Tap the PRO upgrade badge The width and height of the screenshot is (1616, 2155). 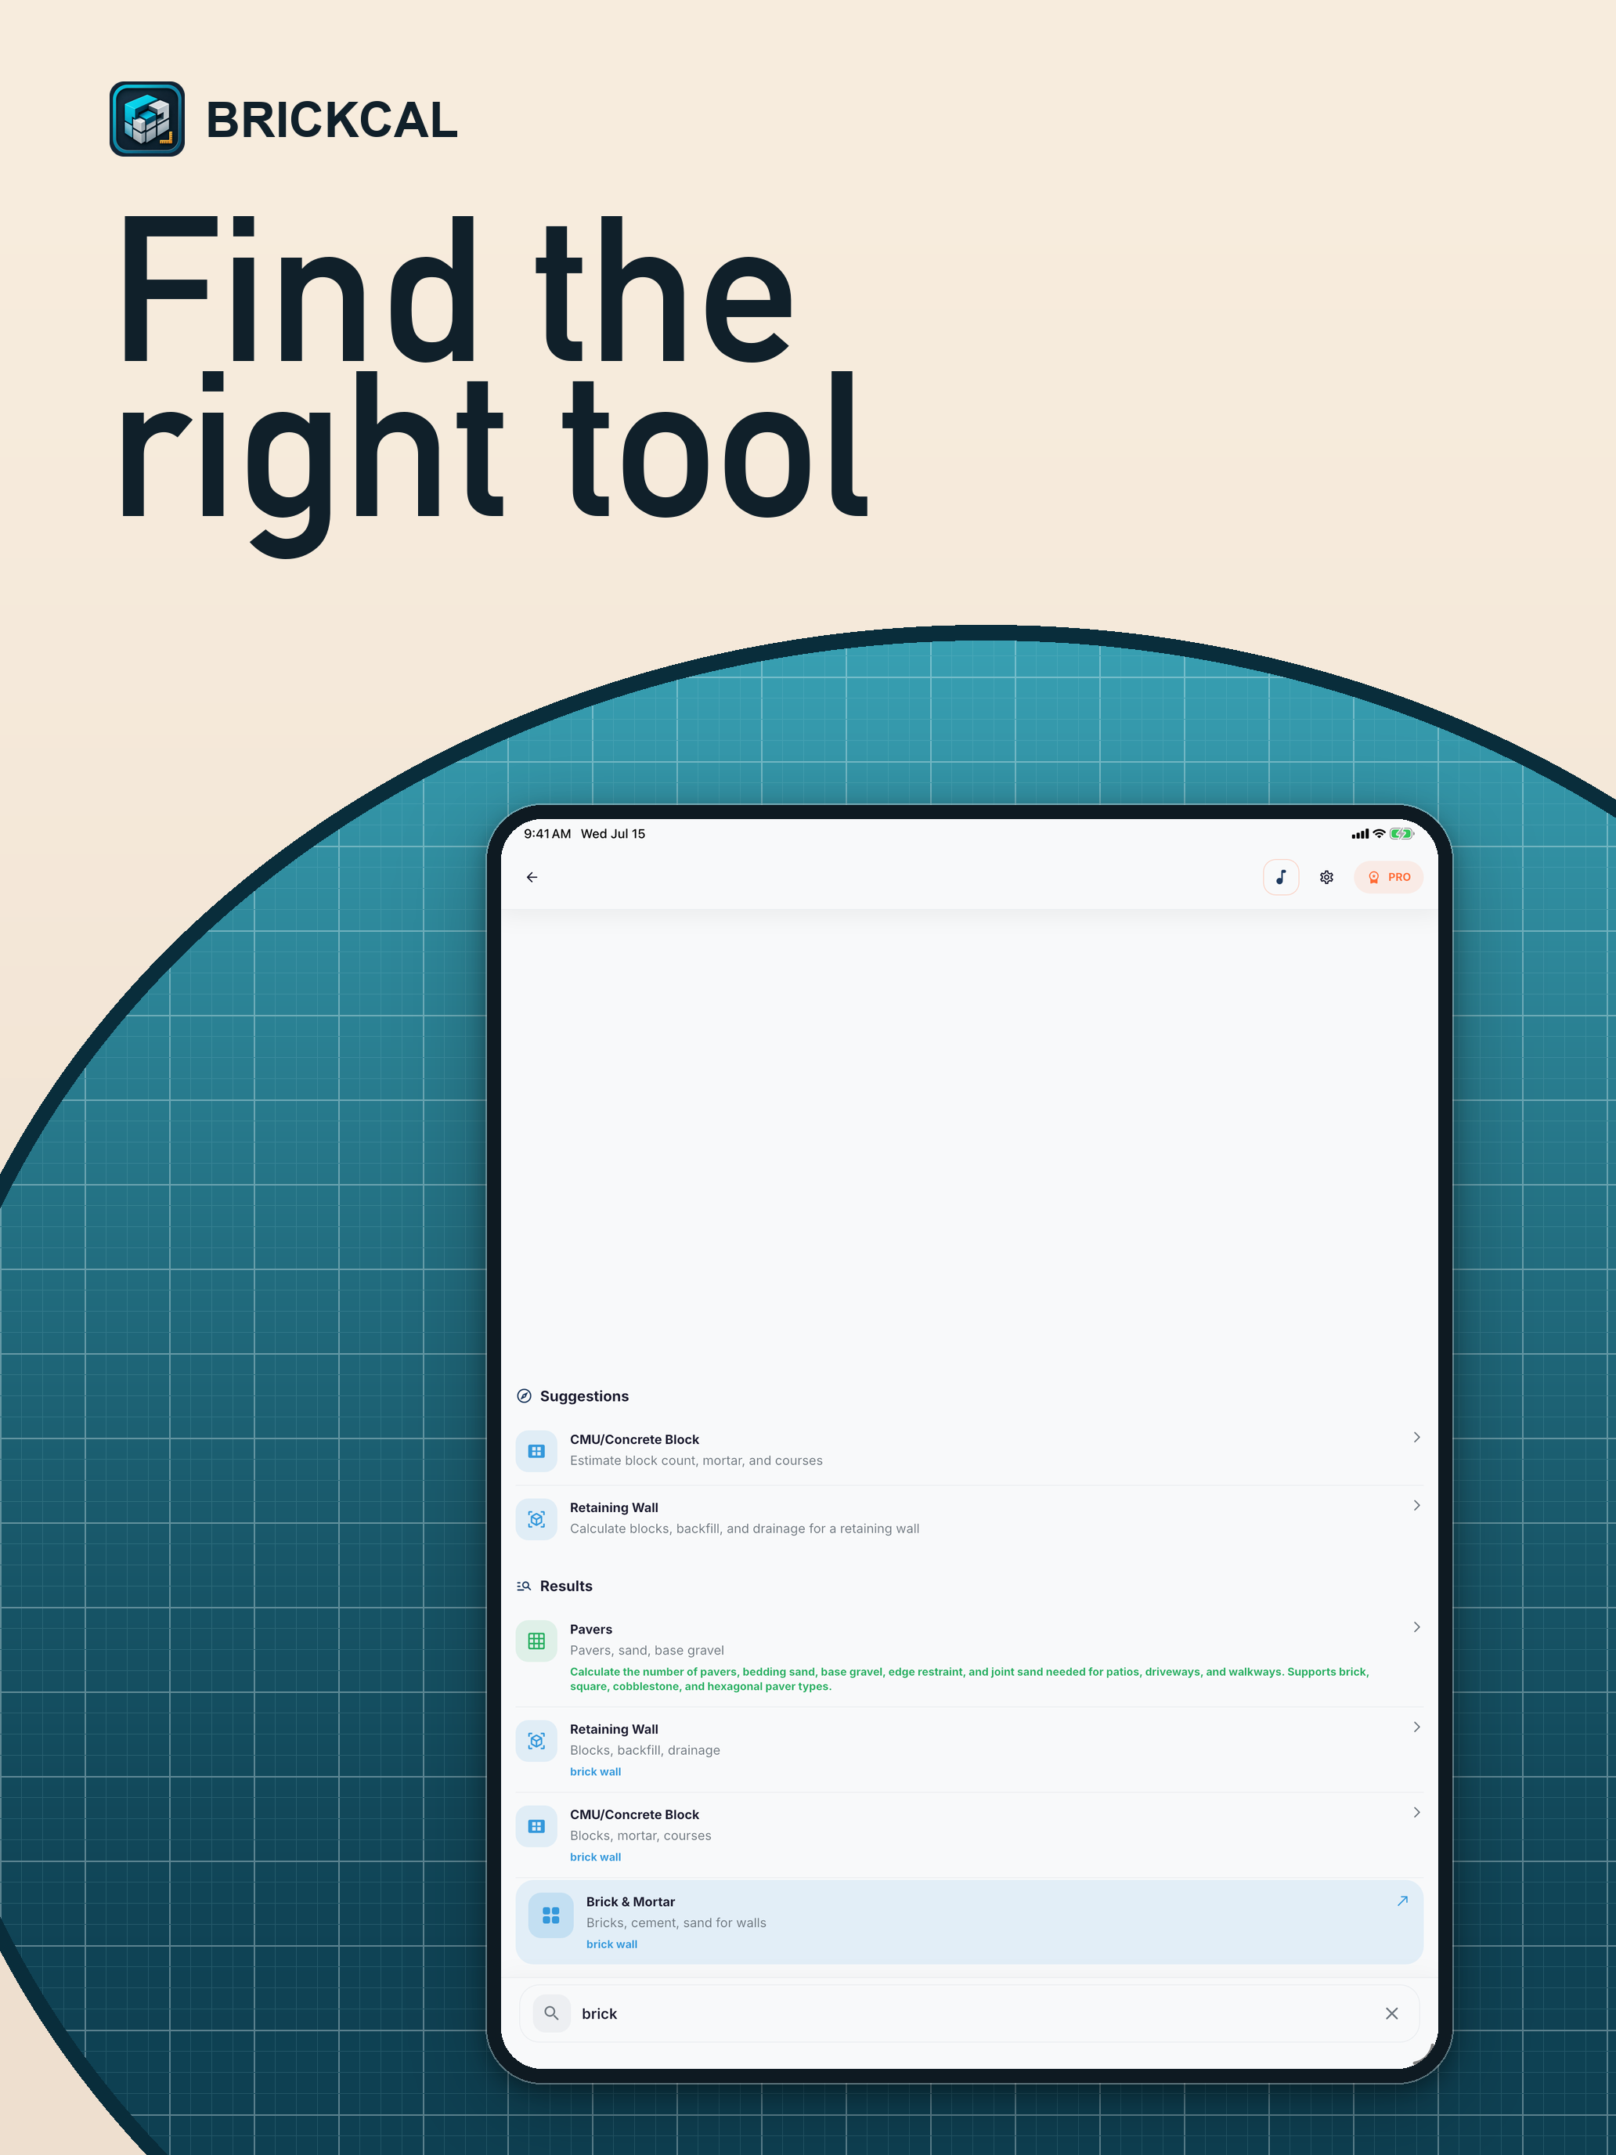click(1388, 877)
